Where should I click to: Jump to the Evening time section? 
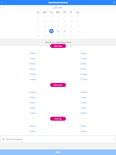click(58, 119)
